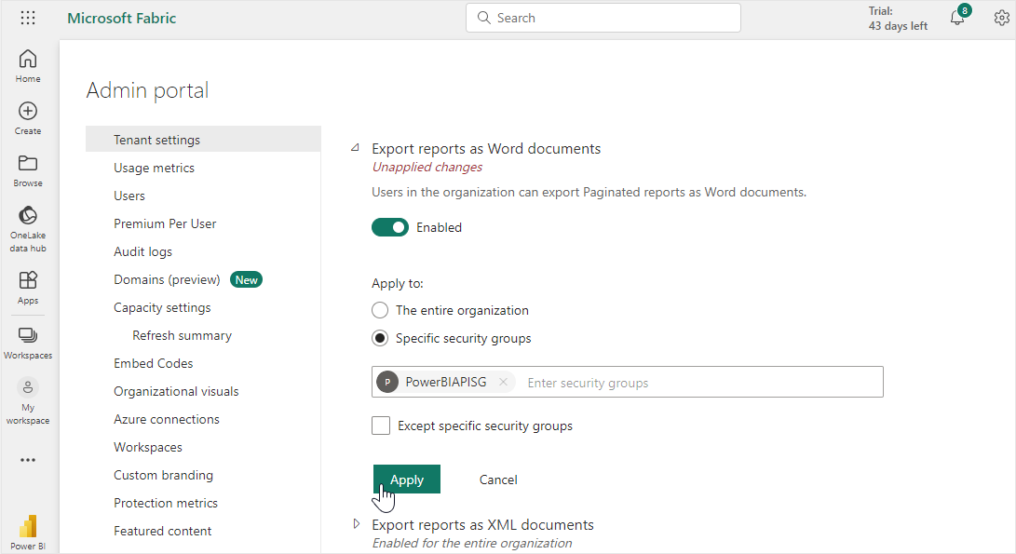Image resolution: width=1016 pixels, height=554 pixels.
Task: Select 'The entire organization' radio option
Action: (x=380, y=310)
